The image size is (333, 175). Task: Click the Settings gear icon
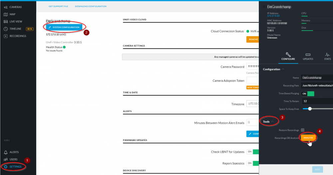[6, 167]
